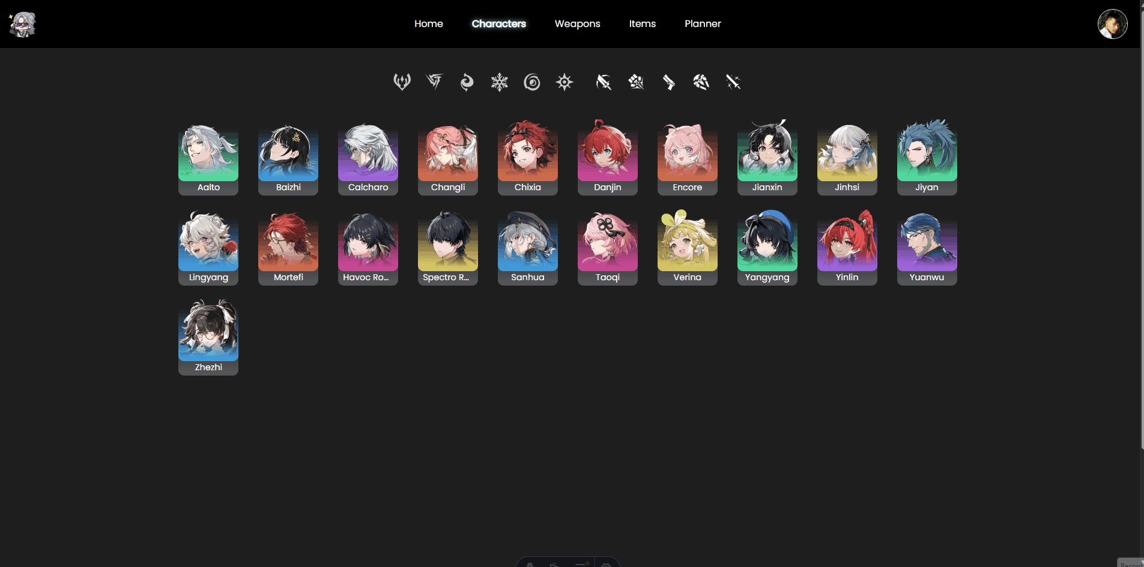Filter characters by Aero element icon
Viewport: 1144px width, 567px height.
[402, 82]
